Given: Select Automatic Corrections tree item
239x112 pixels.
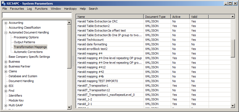Looking at the screenshot, I should tap(28, 52).
